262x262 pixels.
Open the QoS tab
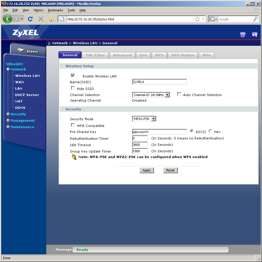coord(143,55)
